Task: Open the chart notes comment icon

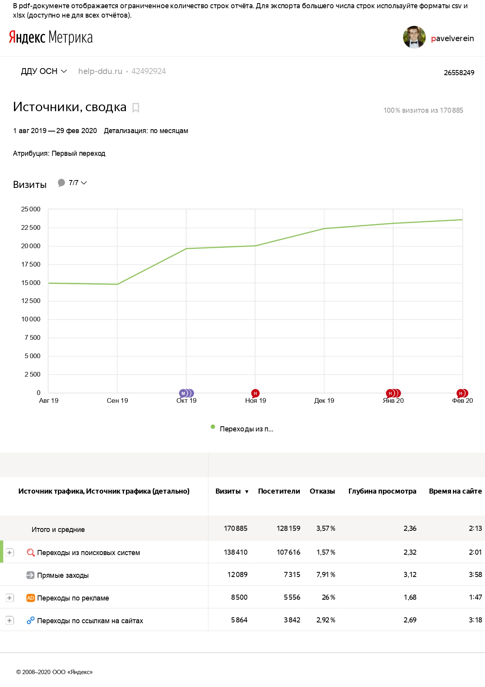Action: (x=61, y=183)
